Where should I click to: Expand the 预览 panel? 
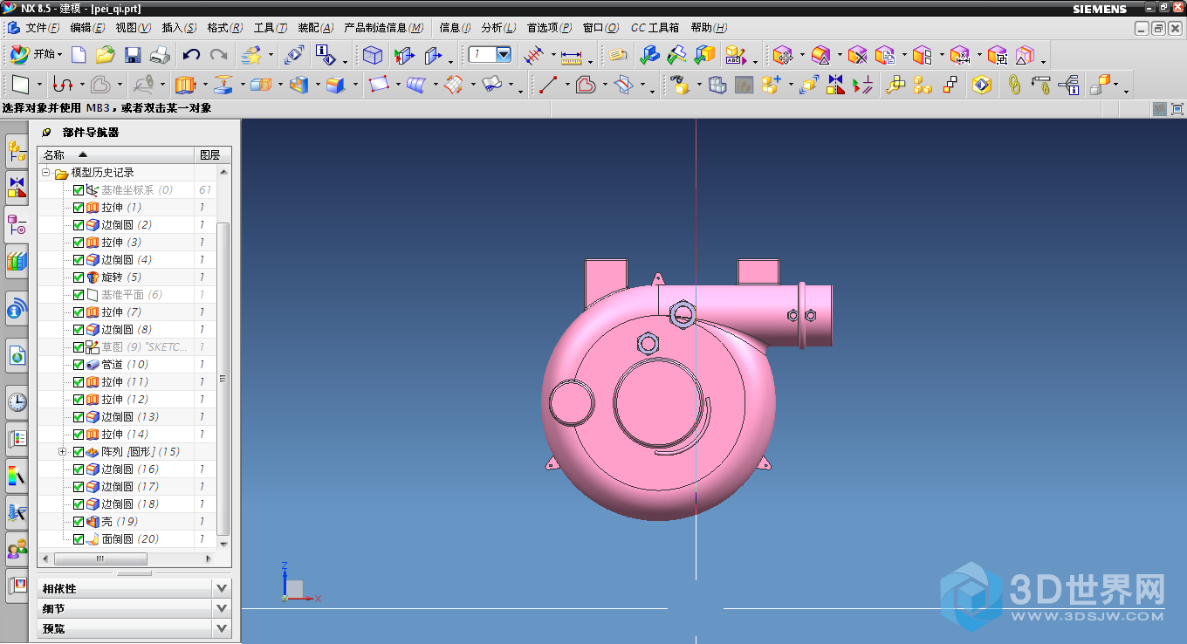click(222, 628)
